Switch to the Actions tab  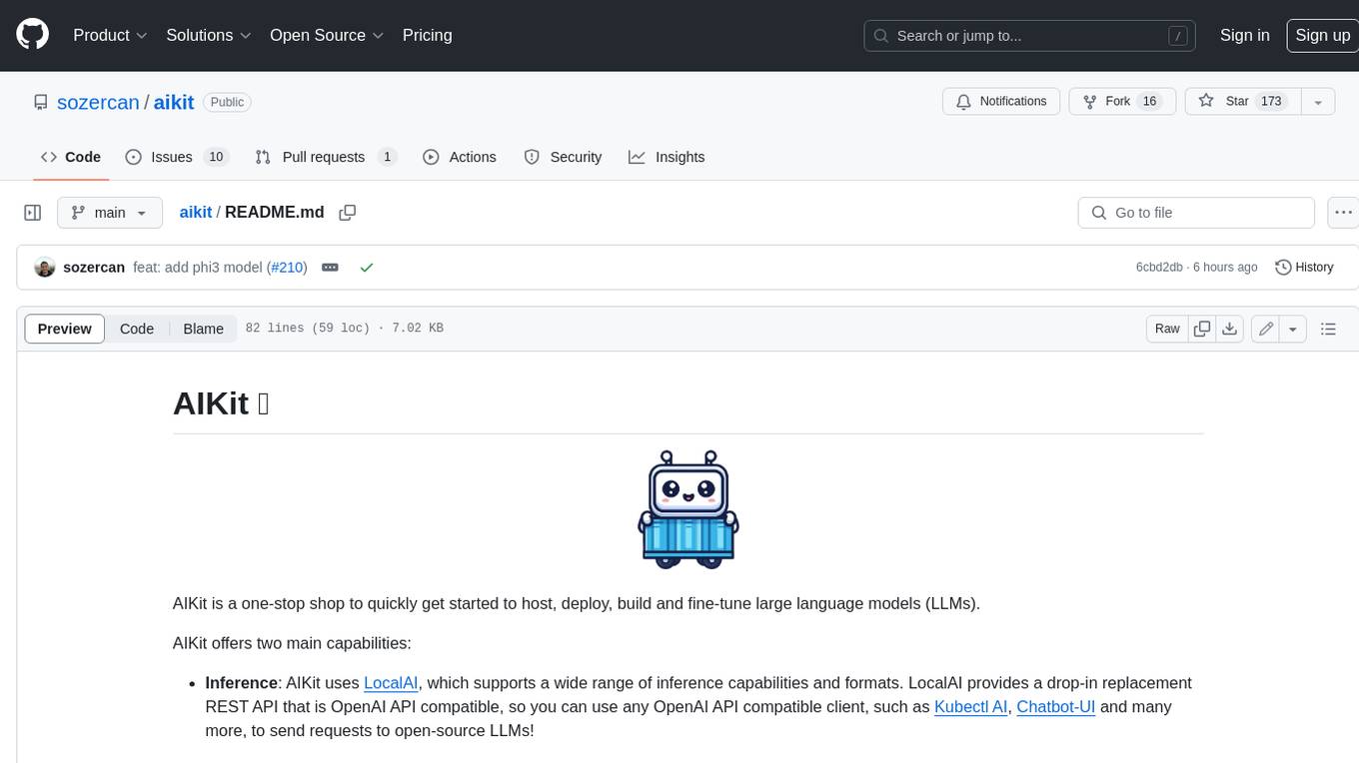tap(460, 157)
